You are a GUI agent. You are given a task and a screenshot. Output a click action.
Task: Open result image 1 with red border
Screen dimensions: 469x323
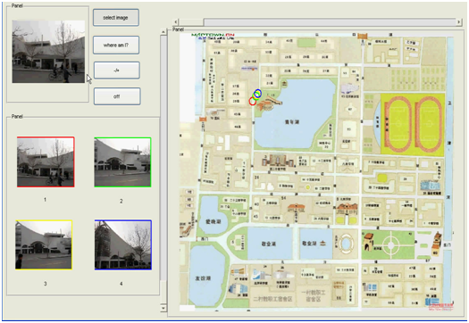46,162
